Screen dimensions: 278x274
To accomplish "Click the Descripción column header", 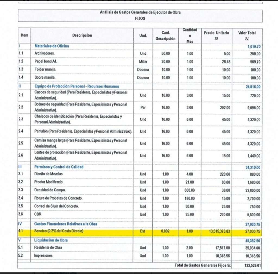I will pos(82,35).
